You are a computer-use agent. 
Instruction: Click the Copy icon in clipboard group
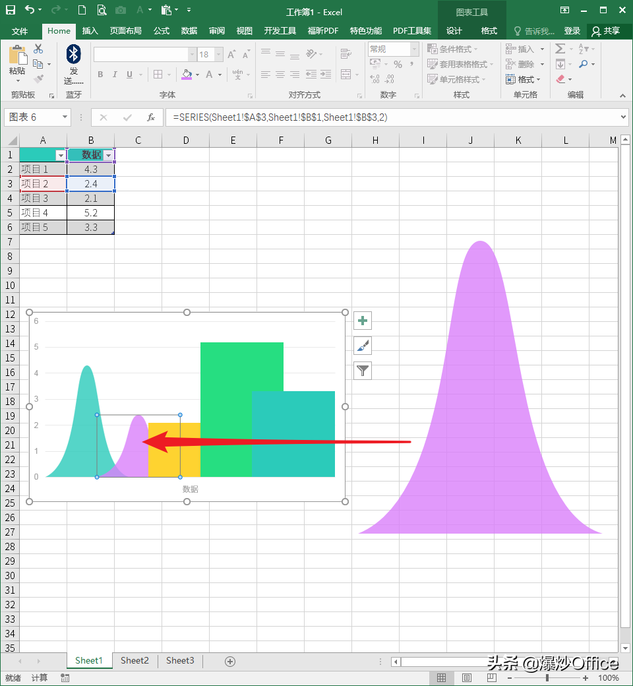point(38,64)
